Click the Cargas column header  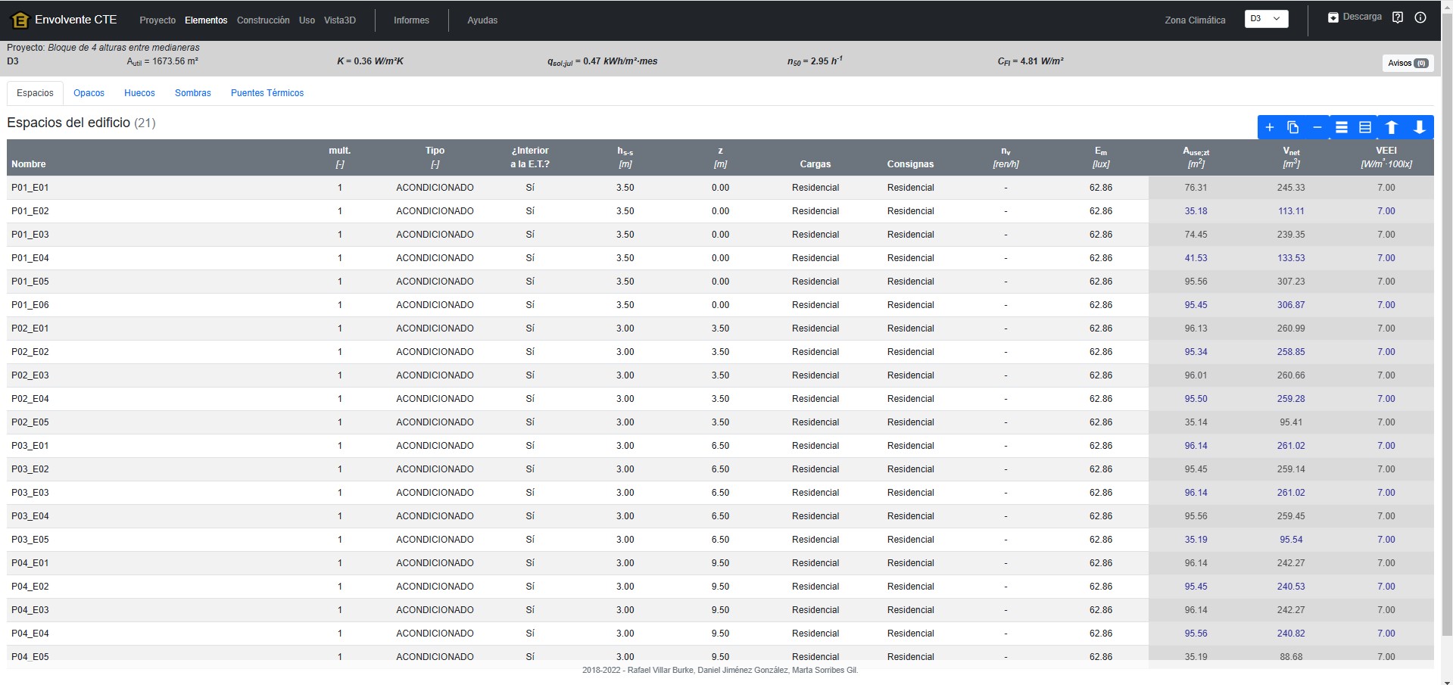(815, 164)
